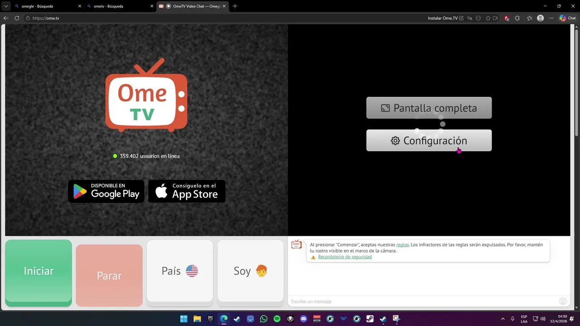This screenshot has width=580, height=326.
Task: Open the Favorites list icon
Action: point(529,18)
